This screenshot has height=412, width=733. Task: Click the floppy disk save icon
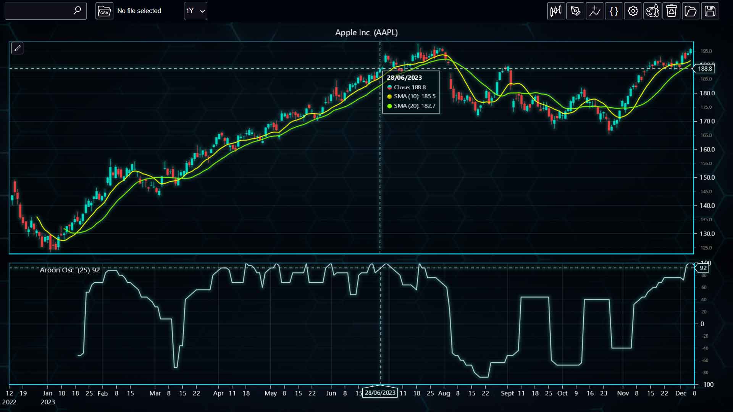pos(710,11)
